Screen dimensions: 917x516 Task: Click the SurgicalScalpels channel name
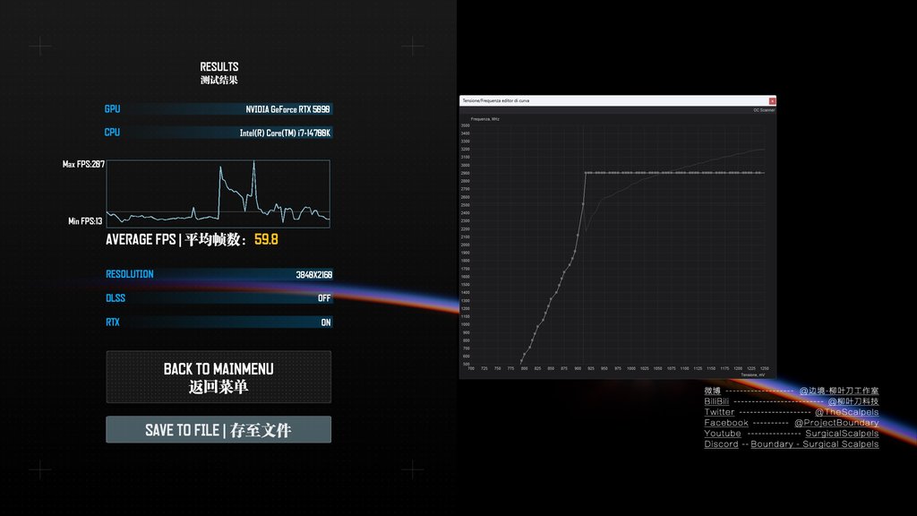[x=842, y=434]
